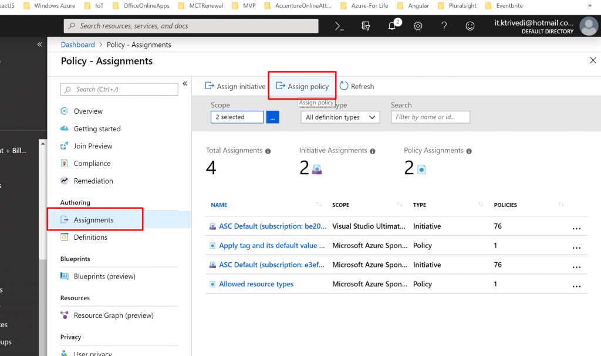
Task: Go to Dashboard via breadcrumb
Action: click(x=77, y=45)
